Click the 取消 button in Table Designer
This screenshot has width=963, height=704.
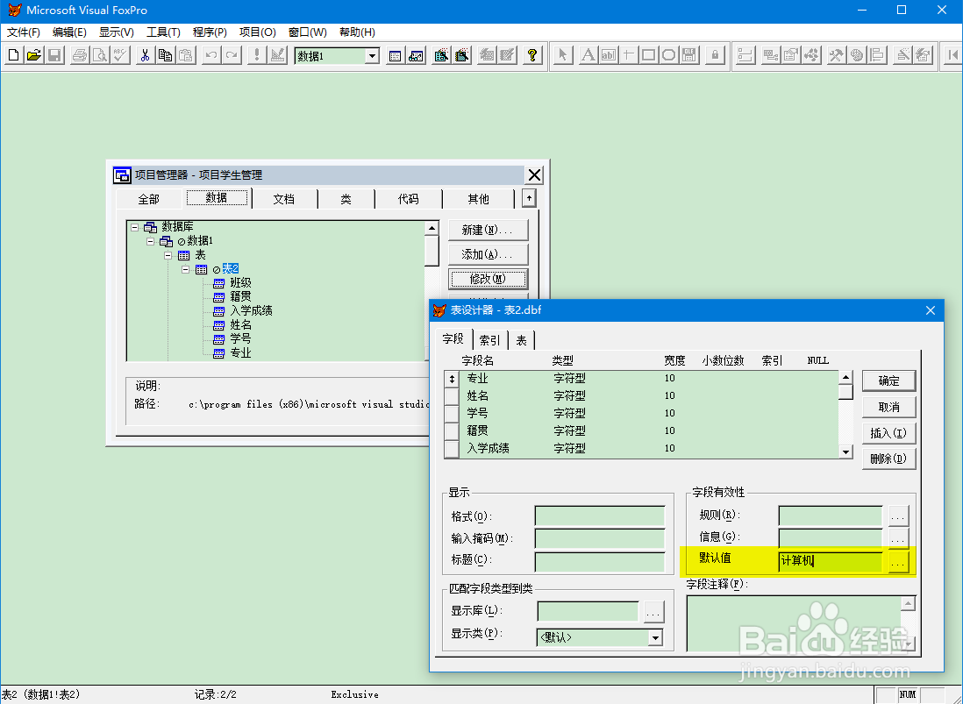[888, 407]
